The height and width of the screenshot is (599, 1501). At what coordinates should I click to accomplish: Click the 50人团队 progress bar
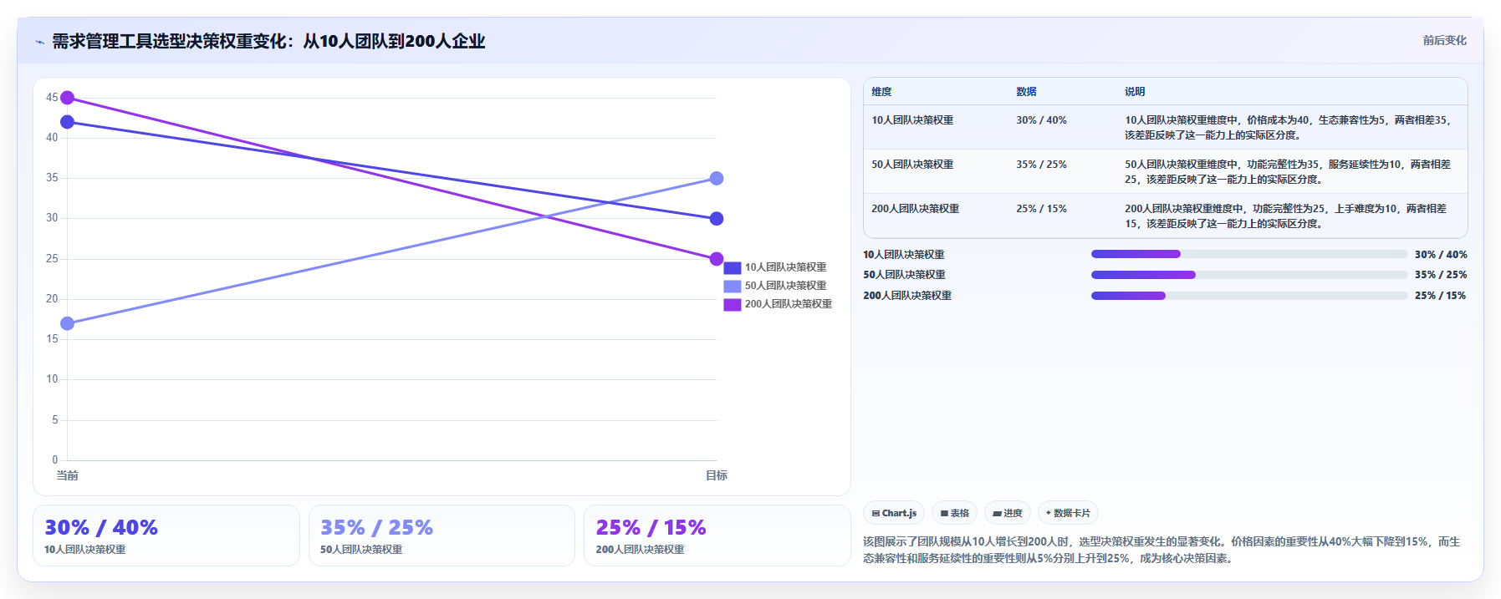click(x=1249, y=275)
